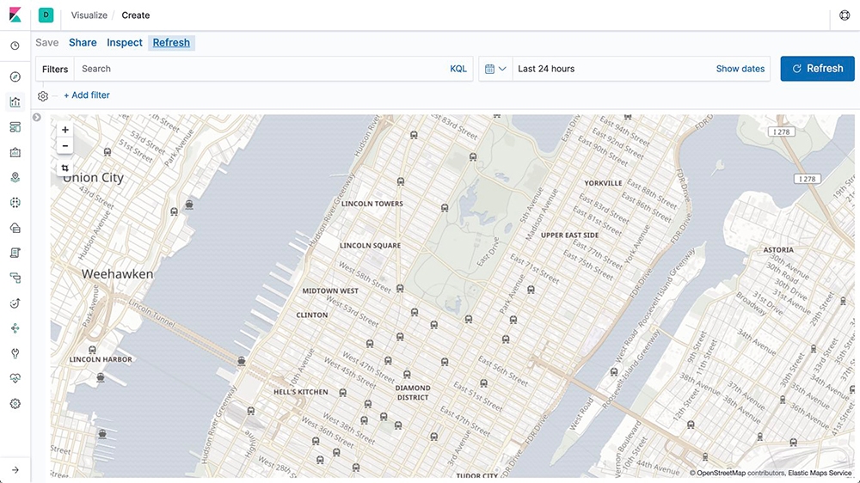This screenshot has width=860, height=483.
Task: Open the Recently viewed clock icon
Action: pyautogui.click(x=15, y=46)
